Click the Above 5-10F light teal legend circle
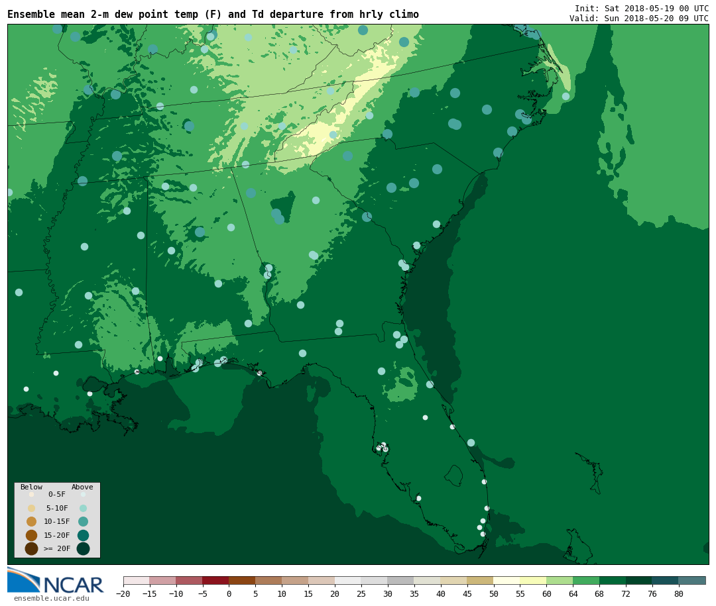Viewport: 716px width, 606px height. click(x=83, y=508)
